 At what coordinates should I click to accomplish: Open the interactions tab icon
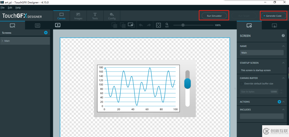click(274, 26)
